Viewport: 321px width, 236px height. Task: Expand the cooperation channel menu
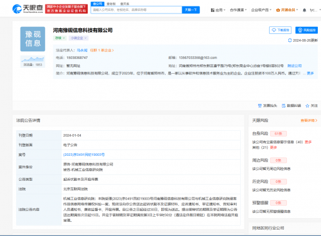coord(238,10)
